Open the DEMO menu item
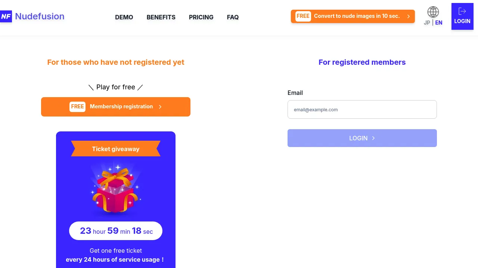Screen dimensions: 478x268 pos(124,17)
